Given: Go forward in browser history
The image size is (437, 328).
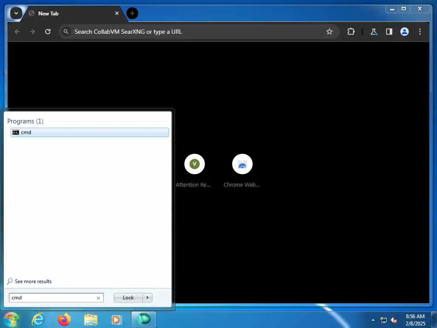Looking at the screenshot, I should [32, 32].
